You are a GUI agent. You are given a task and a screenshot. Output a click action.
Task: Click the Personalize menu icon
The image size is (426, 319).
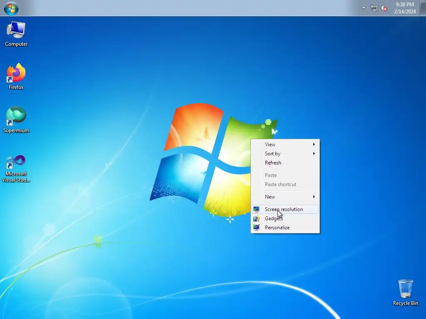click(x=256, y=228)
